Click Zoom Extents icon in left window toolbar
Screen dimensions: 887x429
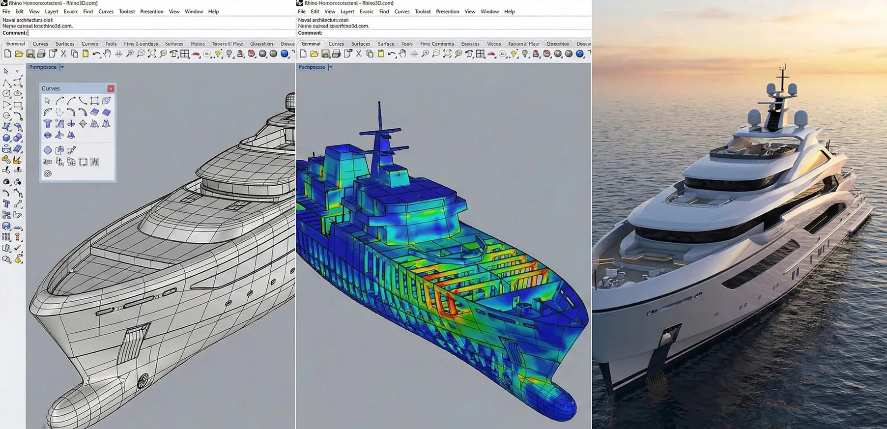tap(152, 54)
